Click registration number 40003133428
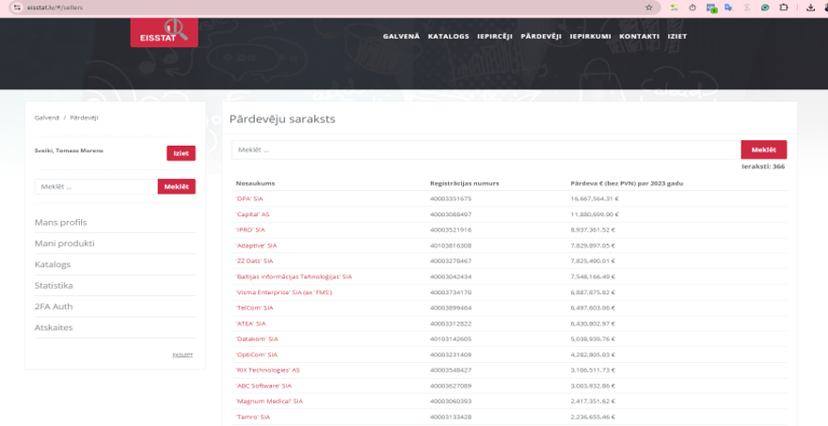This screenshot has height=426, width=828. pyautogui.click(x=451, y=417)
